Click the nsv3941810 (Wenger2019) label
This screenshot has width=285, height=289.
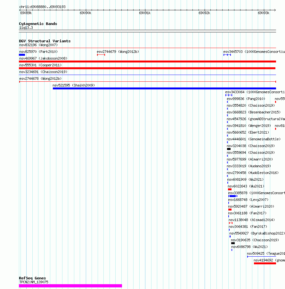pyautogui.click(x=249, y=126)
